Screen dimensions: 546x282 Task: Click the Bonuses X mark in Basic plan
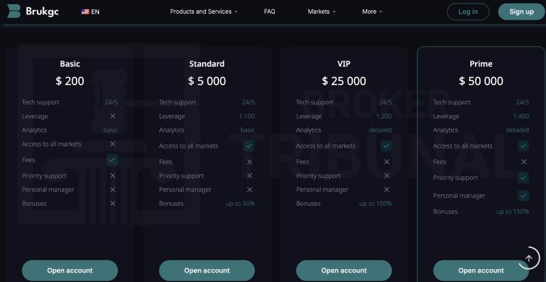click(113, 204)
